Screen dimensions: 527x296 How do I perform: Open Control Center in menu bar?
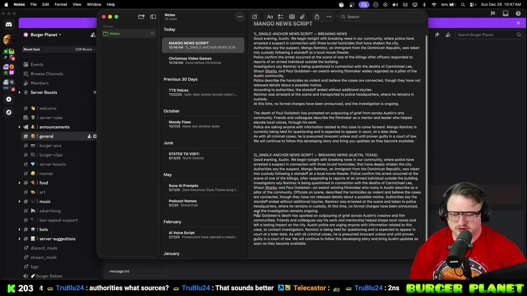pos(472,5)
